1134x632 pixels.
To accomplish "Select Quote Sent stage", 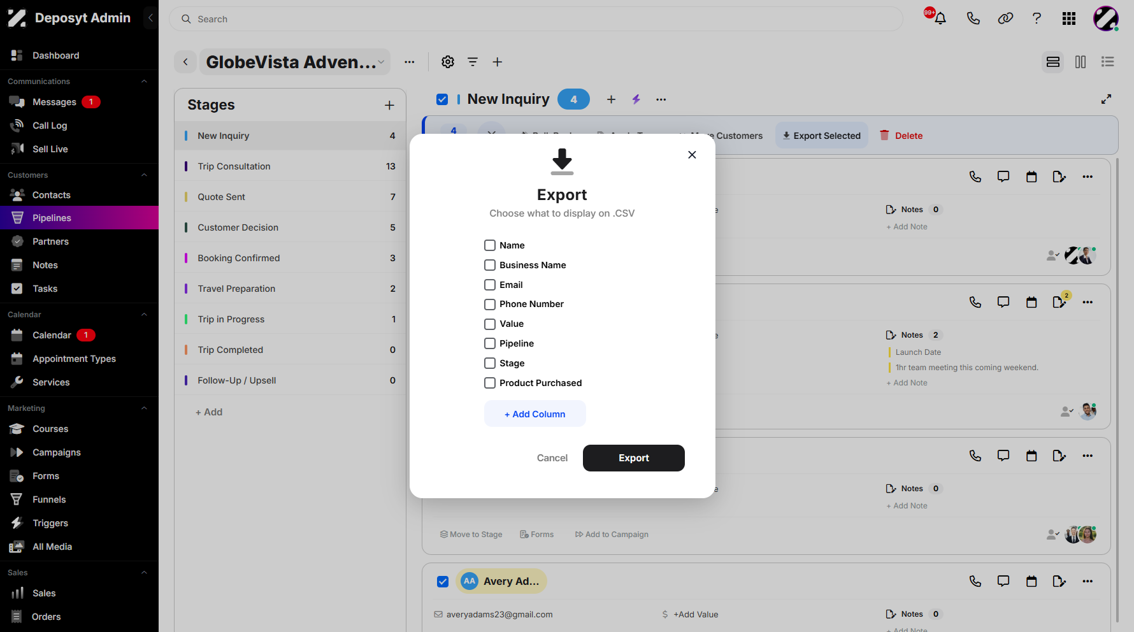I will [x=291, y=197].
